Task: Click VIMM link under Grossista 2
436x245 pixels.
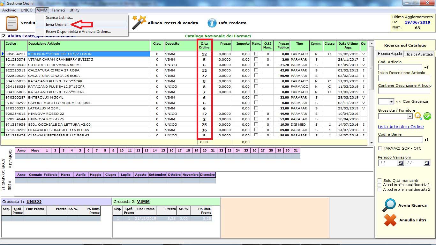Action: [143, 202]
